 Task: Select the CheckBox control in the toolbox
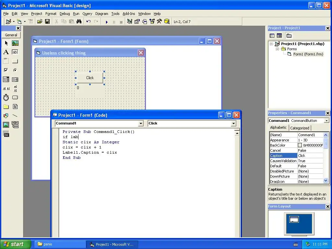(6, 70)
